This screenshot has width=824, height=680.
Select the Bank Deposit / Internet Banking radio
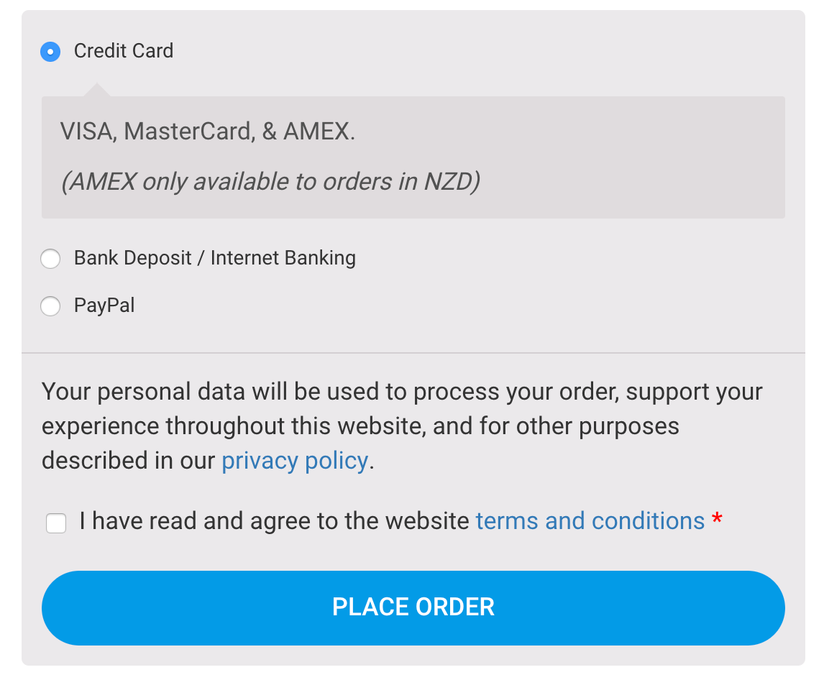point(50,259)
